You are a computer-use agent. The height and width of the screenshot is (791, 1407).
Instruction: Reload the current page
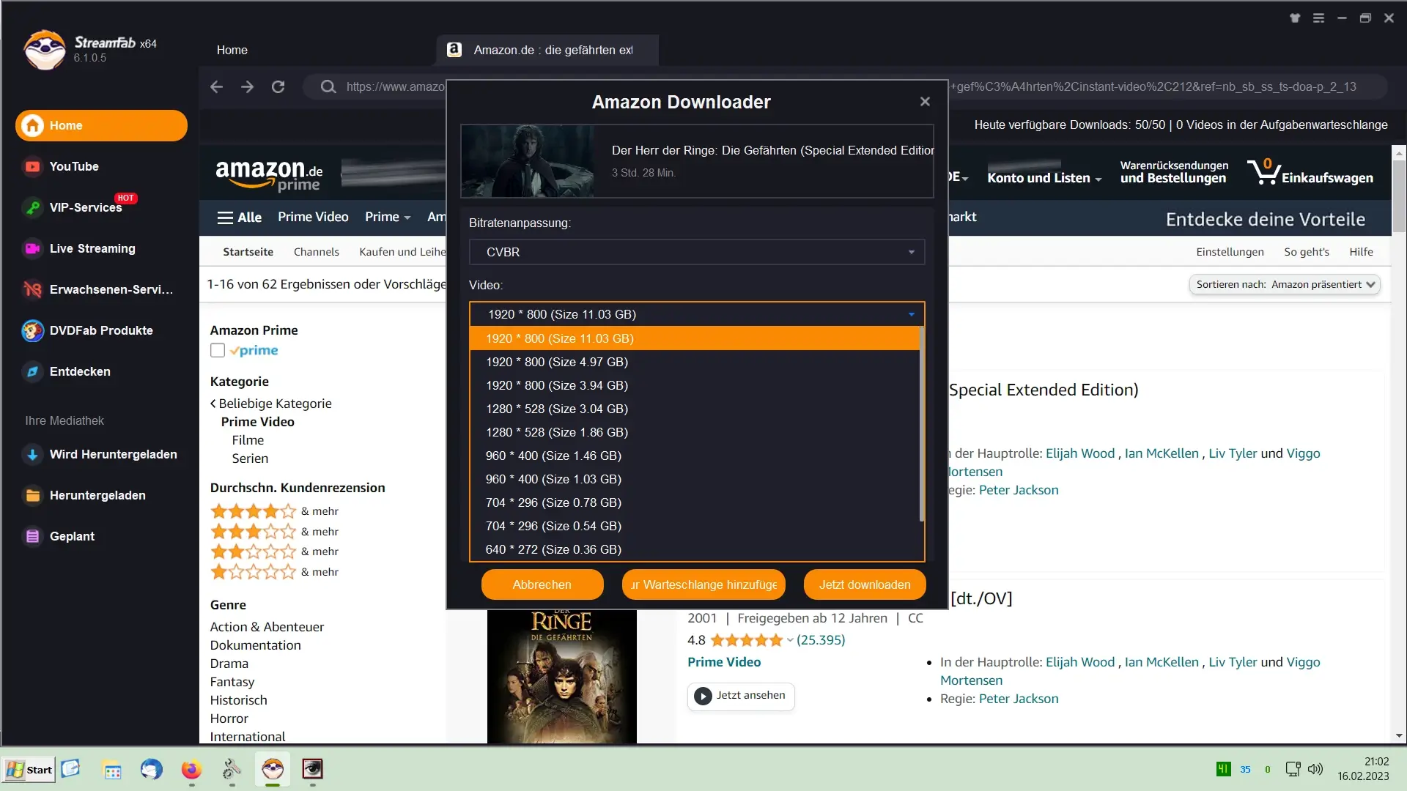[x=278, y=86]
